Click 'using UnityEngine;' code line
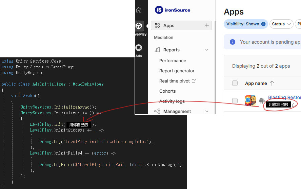The height and width of the screenshot is (189, 301). point(23,73)
